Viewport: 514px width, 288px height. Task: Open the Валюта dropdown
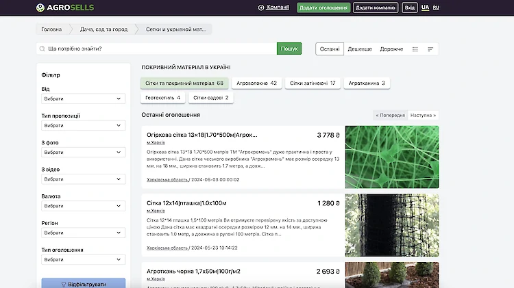point(83,206)
